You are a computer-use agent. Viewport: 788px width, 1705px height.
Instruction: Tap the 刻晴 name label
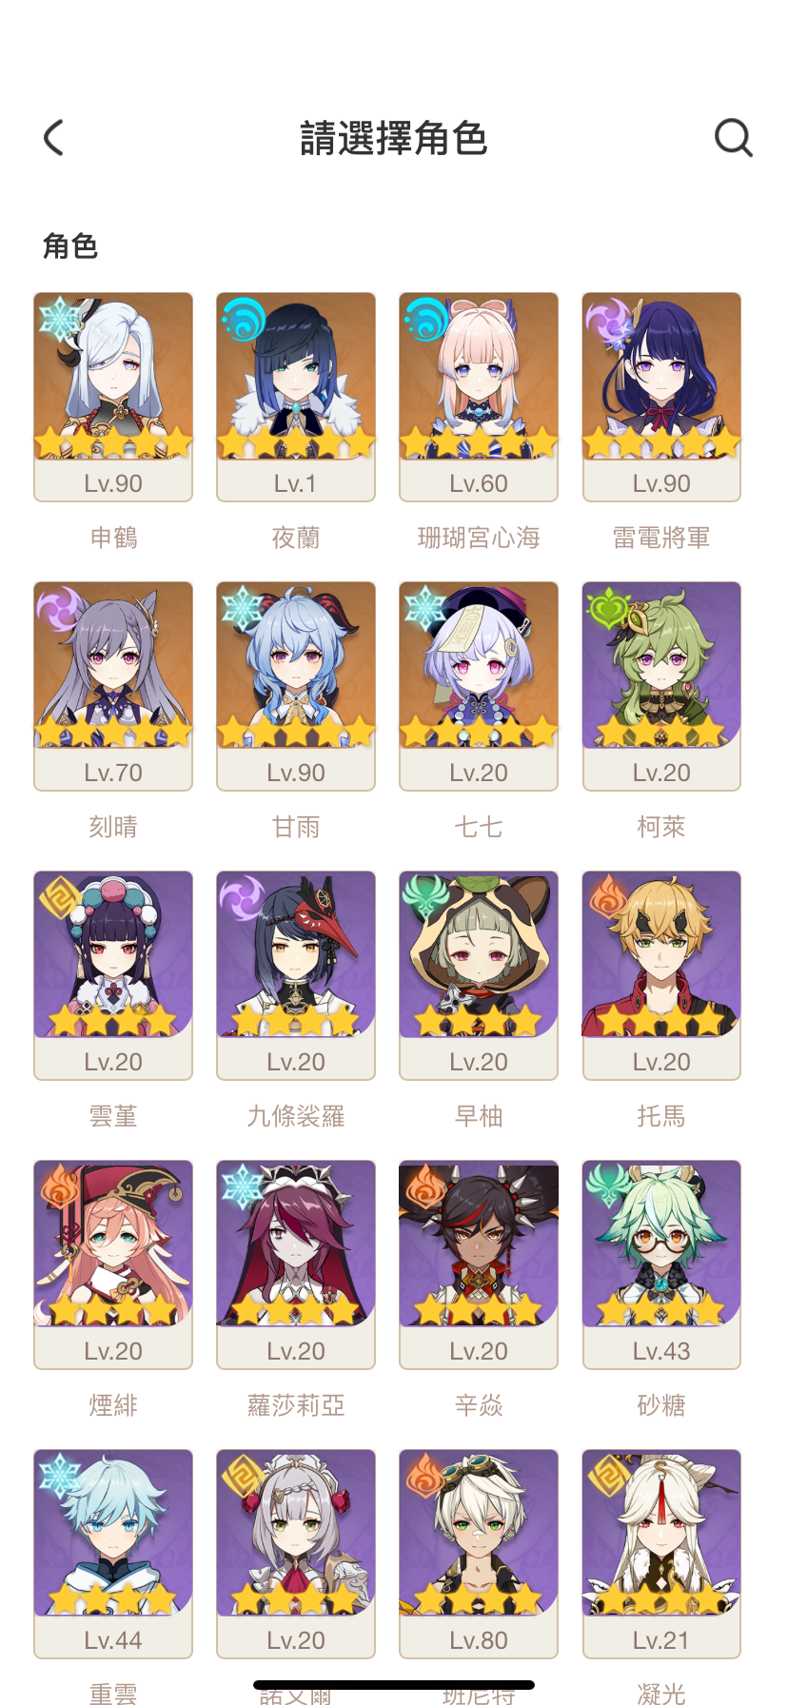113,827
